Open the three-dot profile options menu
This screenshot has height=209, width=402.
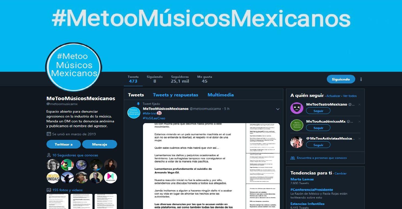pyautogui.click(x=361, y=79)
